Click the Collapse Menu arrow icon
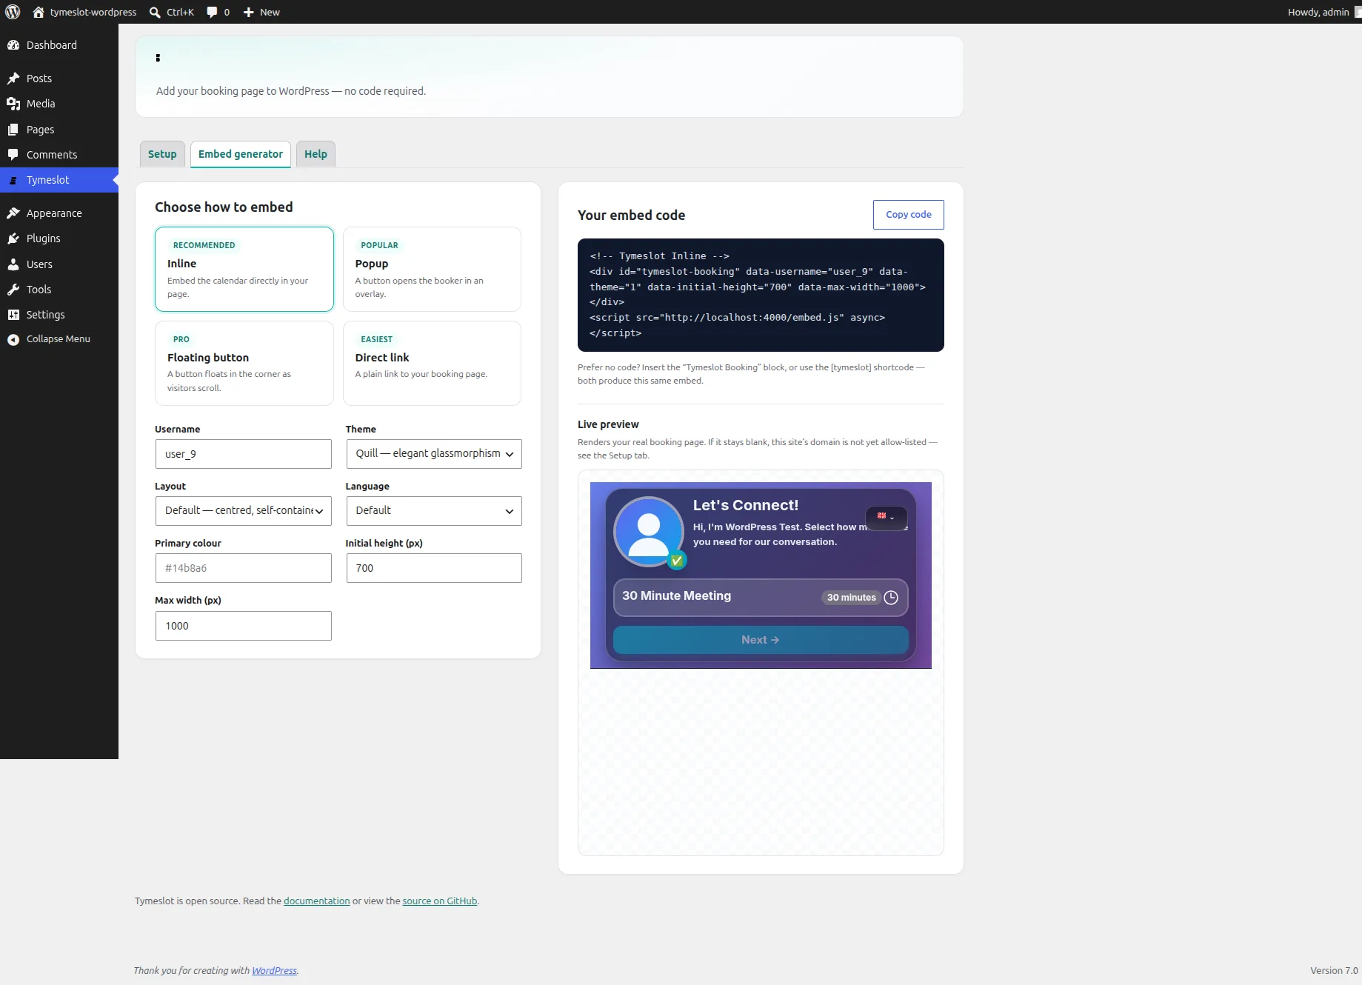 coord(13,339)
